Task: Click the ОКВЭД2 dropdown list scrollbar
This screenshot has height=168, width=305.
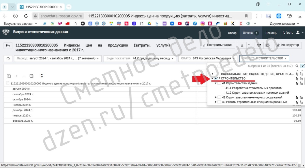Action: click(304, 81)
